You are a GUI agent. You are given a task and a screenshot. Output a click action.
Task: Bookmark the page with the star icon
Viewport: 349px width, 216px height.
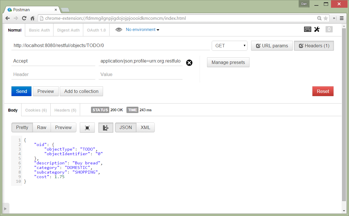[326, 18]
